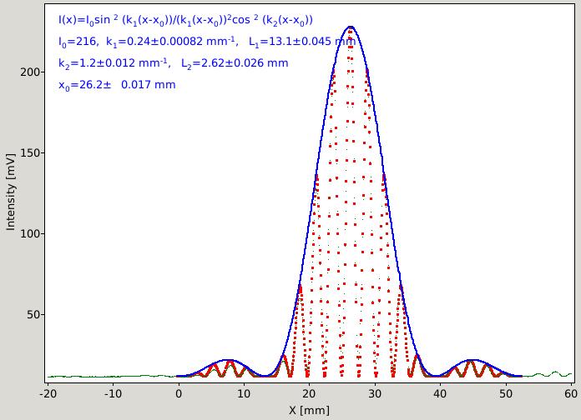Click the 60 tick on the X axis

coord(571,393)
